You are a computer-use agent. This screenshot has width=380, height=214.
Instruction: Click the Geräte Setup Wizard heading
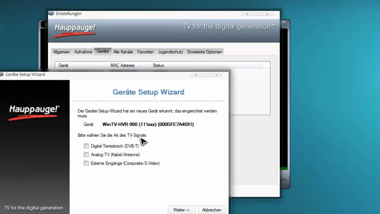coord(148,92)
